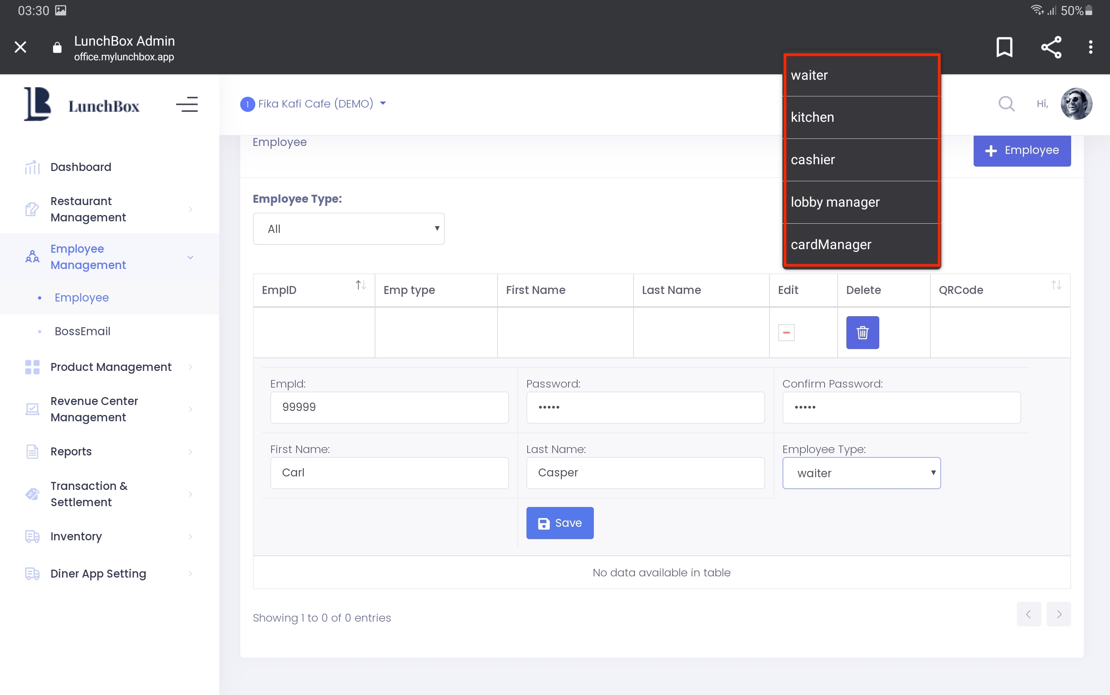Screen dimensions: 1110x695
Task: Click the hamburger sidebar toggle icon
Action: click(x=187, y=105)
